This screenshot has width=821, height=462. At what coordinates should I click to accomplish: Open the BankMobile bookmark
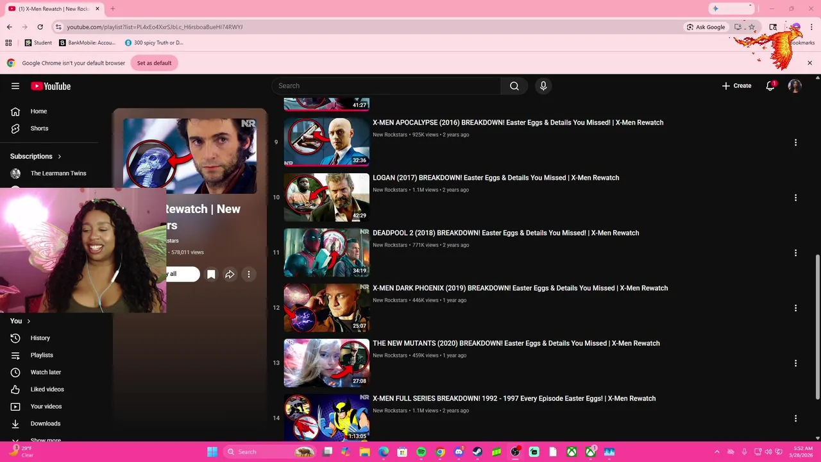(x=87, y=43)
